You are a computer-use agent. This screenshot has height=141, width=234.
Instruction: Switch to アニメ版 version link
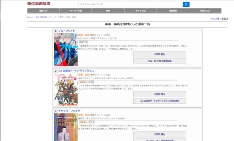(x=214, y=18)
